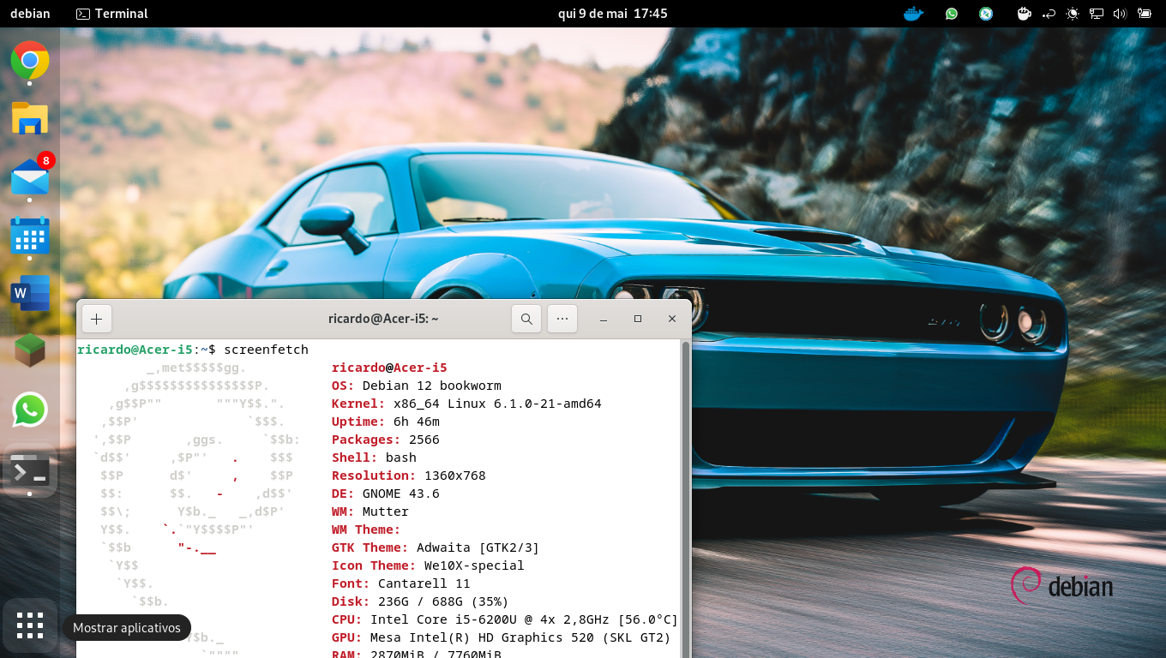Toggle the Caffeine coffee cup indicator
This screenshot has width=1166, height=658.
pos(1024,14)
